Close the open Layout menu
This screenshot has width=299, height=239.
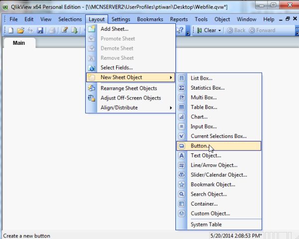point(97,19)
